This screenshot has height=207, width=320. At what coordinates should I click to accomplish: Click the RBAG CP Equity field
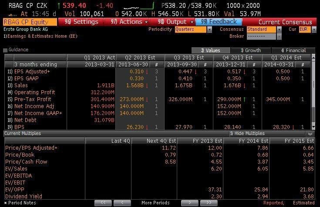(30, 22)
